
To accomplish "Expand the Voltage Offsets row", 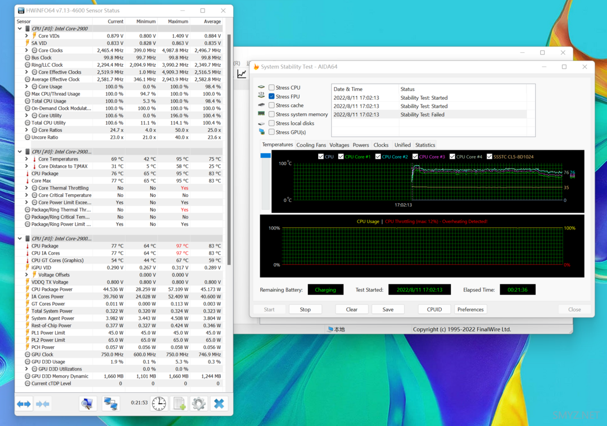I will pos(27,275).
